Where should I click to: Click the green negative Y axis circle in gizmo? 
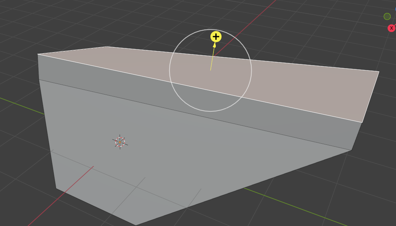tap(387, 17)
